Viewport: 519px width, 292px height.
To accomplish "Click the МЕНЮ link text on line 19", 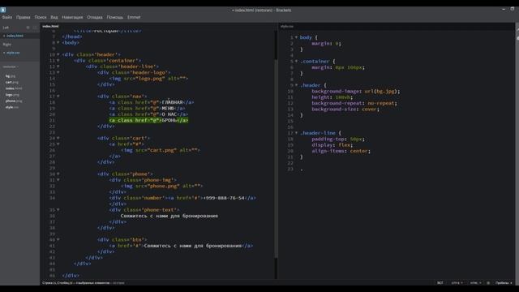I will 168,108.
